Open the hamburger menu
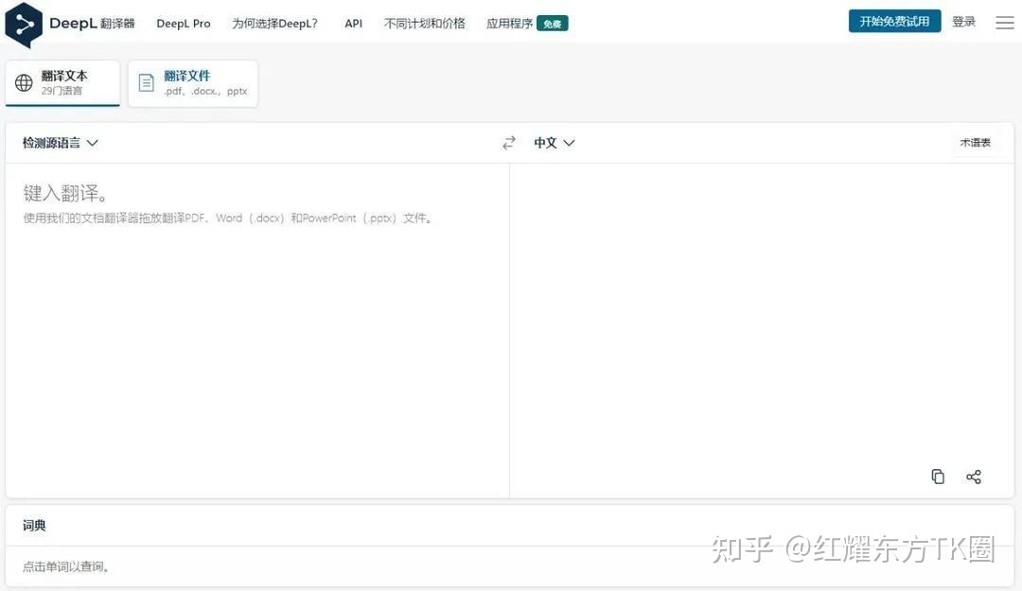 [1004, 23]
